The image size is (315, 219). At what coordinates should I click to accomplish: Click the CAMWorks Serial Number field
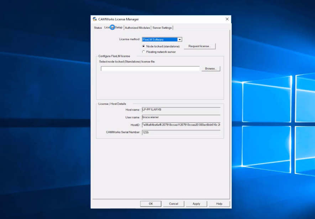181,132
